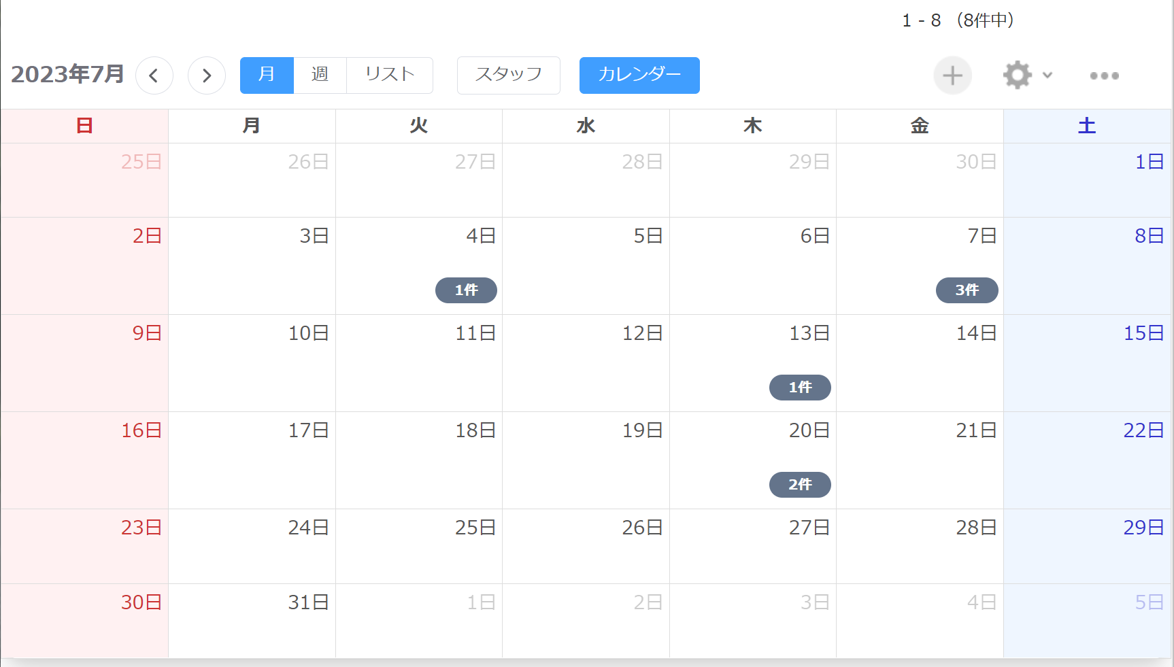The image size is (1174, 667).
Task: Expand the dropdown arrow beside the gear
Action: 1047,75
